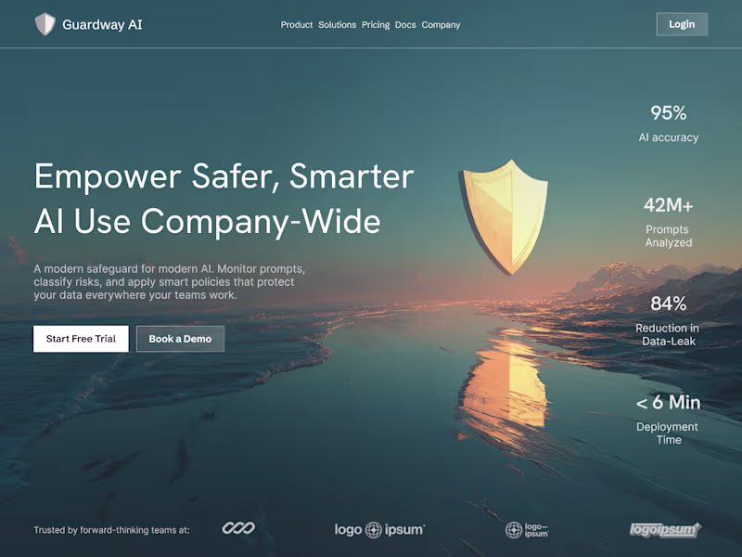This screenshot has width=742, height=557.
Task: Open the Product menu item
Action: (296, 25)
